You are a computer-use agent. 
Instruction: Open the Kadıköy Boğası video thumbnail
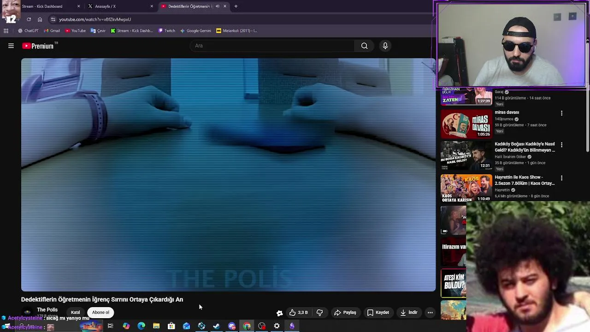(466, 156)
